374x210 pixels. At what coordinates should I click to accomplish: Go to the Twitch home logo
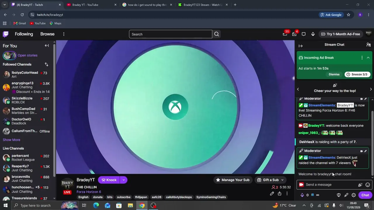[6, 34]
